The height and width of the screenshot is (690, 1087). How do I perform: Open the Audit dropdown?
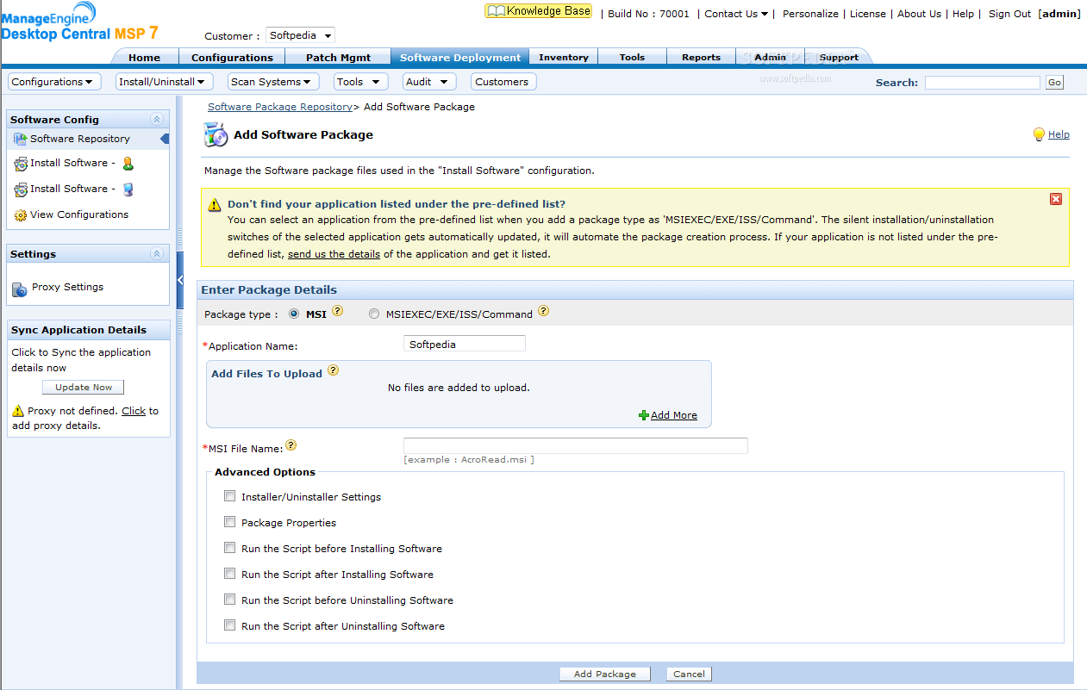(x=429, y=82)
